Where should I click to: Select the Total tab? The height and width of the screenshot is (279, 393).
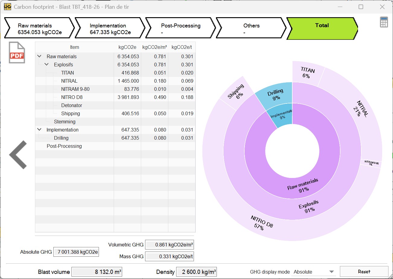[x=322, y=28]
